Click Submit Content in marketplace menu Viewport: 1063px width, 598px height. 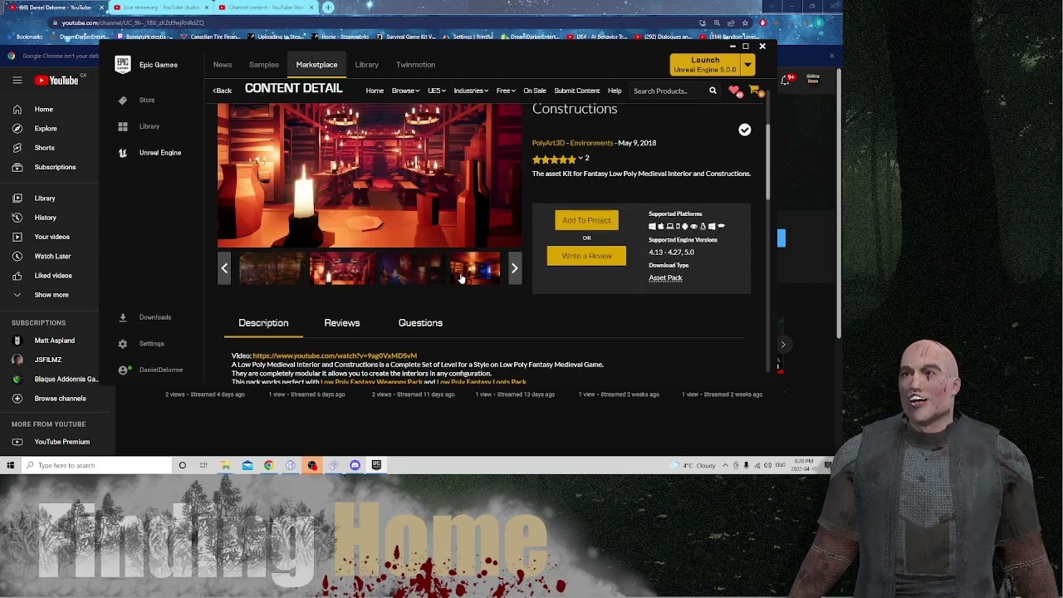click(576, 91)
